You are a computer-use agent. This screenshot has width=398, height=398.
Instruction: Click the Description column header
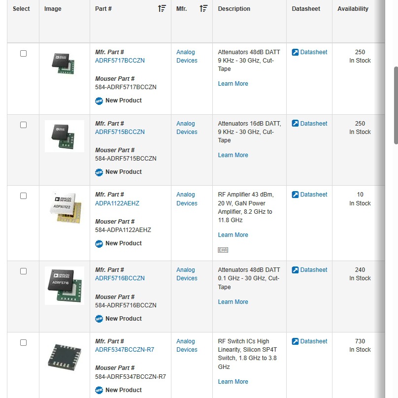(234, 9)
